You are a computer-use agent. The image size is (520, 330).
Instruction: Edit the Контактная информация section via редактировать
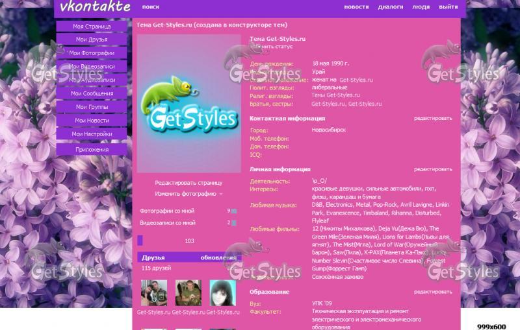(433, 119)
